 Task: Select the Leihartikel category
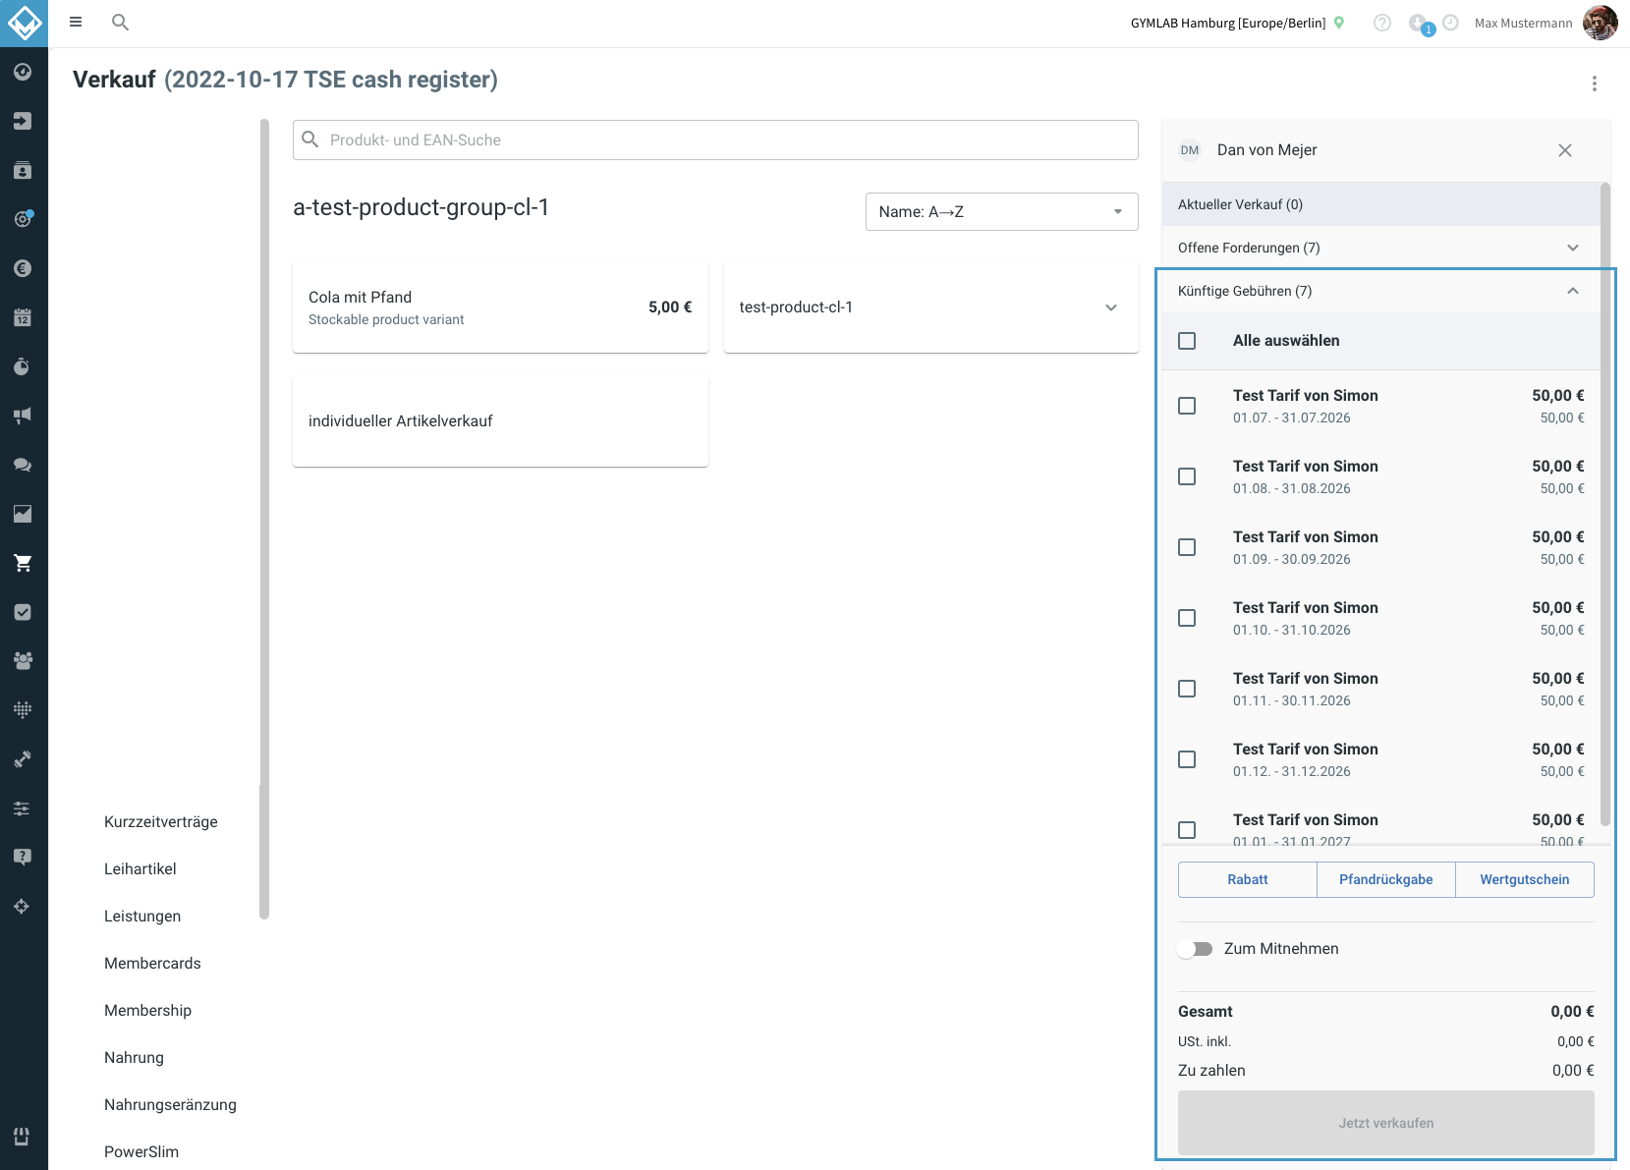click(x=141, y=868)
